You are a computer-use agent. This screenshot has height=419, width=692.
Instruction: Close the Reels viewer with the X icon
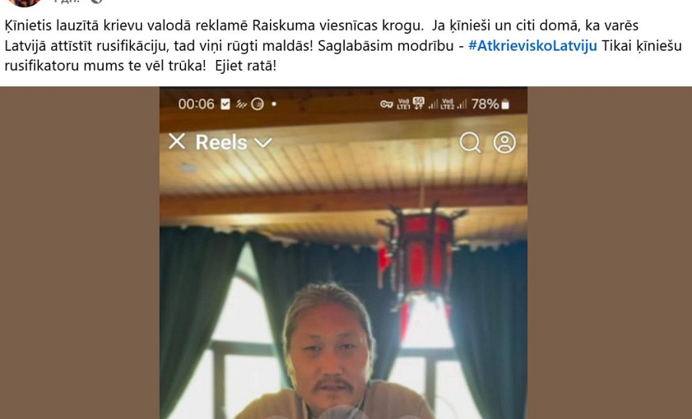pyautogui.click(x=177, y=142)
